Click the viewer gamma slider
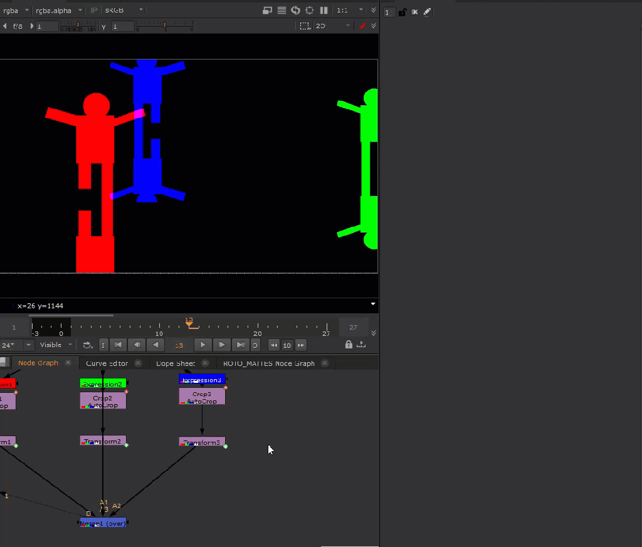This screenshot has width=642, height=547. tap(164, 26)
